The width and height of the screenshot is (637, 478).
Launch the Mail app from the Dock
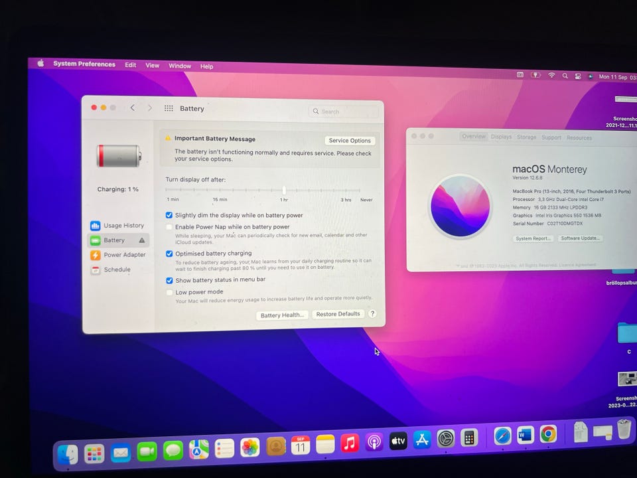[x=121, y=452]
